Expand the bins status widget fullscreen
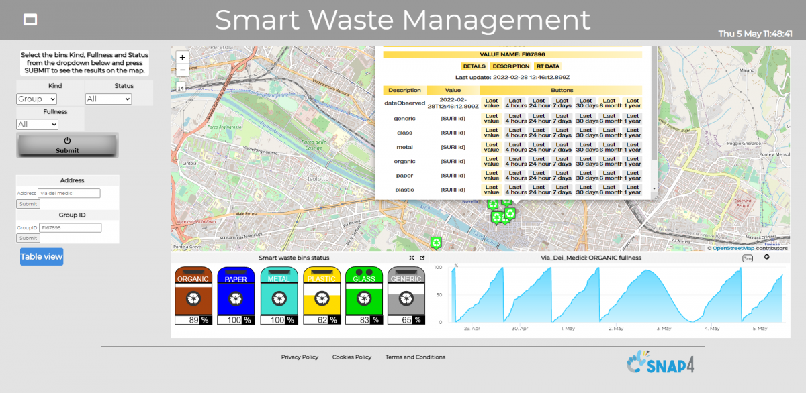 pyautogui.click(x=412, y=258)
